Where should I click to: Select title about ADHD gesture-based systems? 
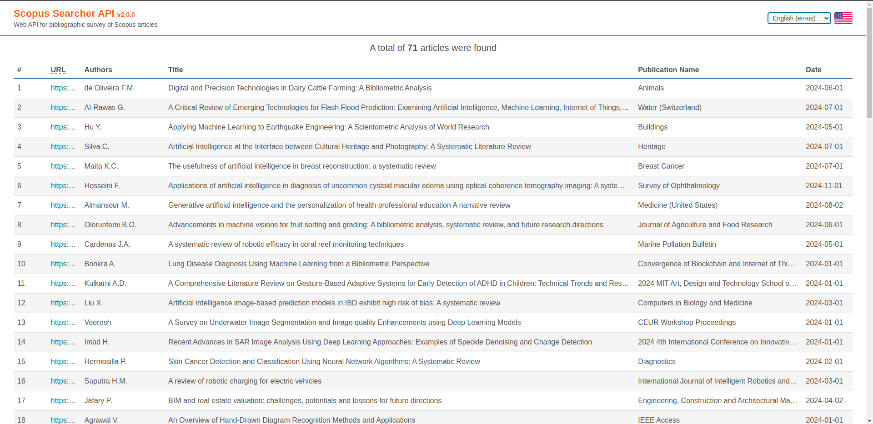tap(398, 283)
